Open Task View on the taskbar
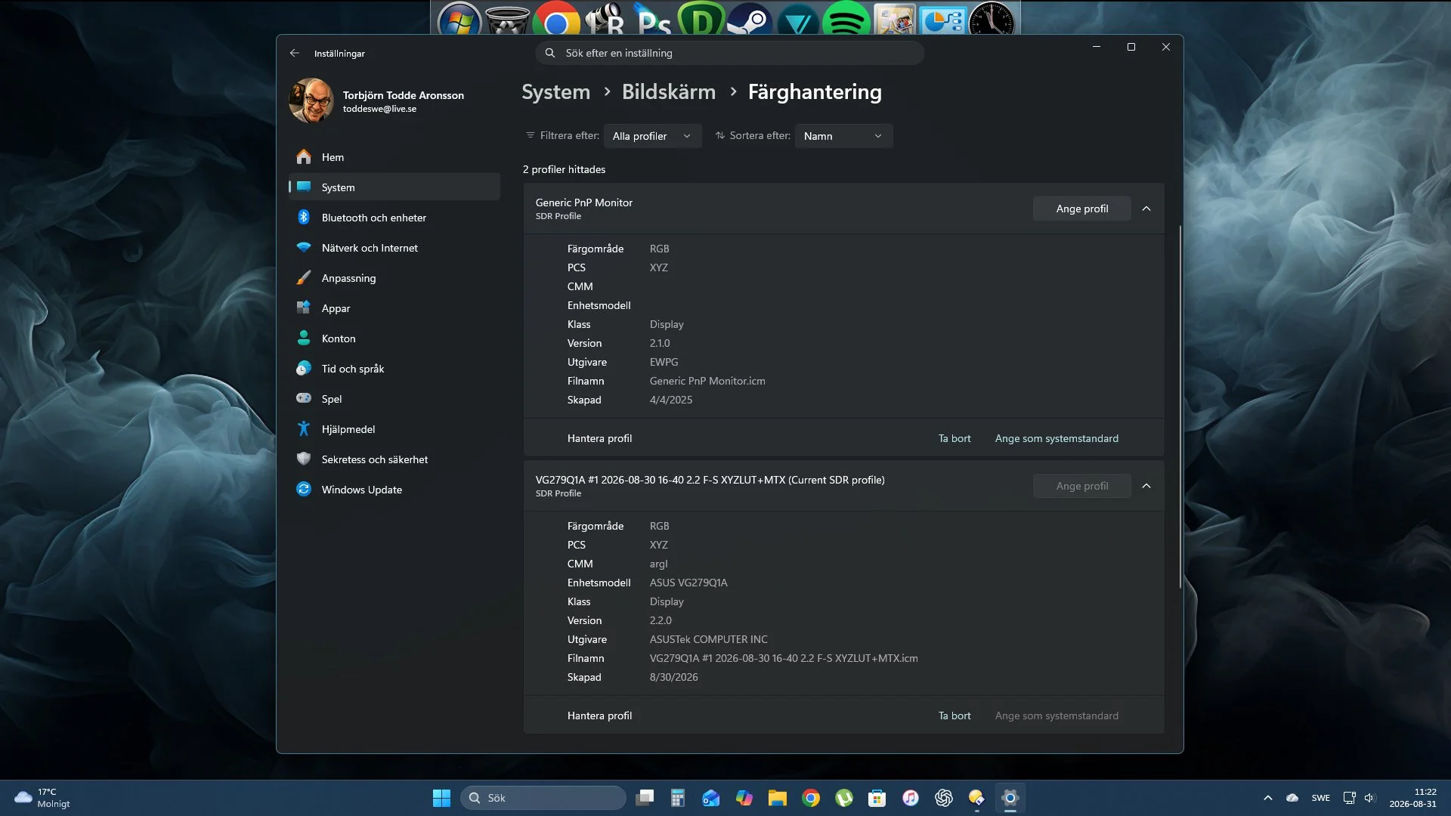This screenshot has height=816, width=1451. coord(645,798)
